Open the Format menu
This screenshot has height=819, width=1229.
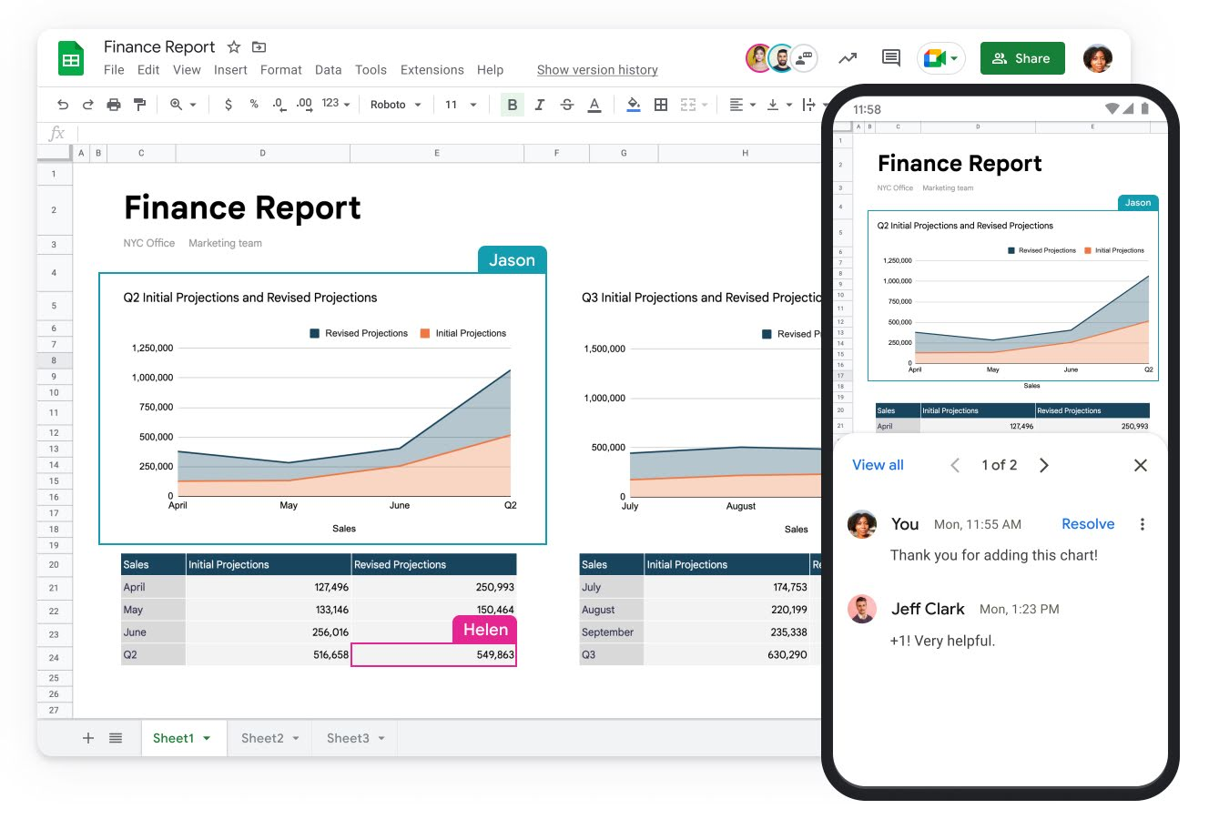point(280,69)
